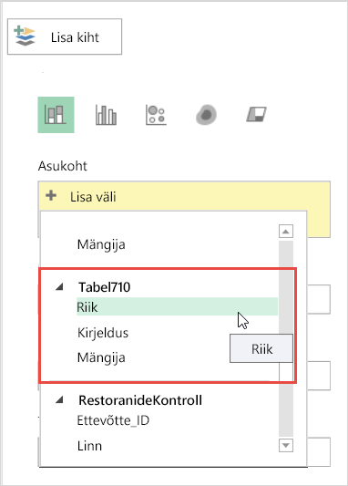Choose the bubble chart visualization icon

pyautogui.click(x=156, y=115)
